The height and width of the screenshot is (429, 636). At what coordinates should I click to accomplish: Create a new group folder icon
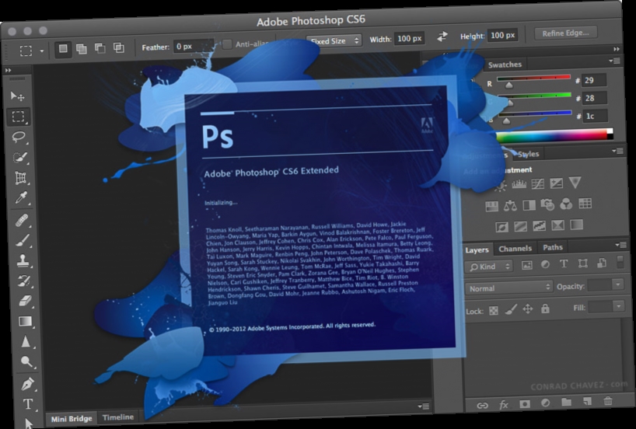566,403
